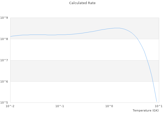Click the gray band between 10^7 and 10^6
The width and height of the screenshot is (164, 123).
coord(77,71)
